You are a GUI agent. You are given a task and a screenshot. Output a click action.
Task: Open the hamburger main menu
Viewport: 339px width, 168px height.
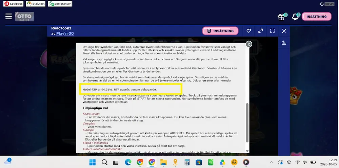(x=9, y=16)
